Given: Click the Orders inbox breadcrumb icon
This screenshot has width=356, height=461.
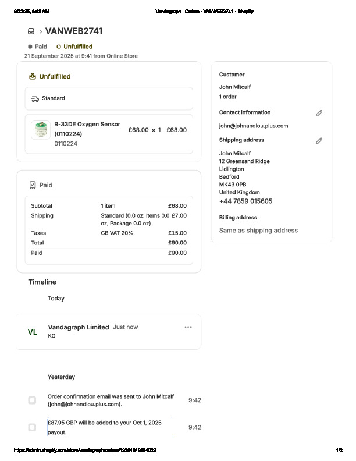Looking at the screenshot, I should point(31,31).
